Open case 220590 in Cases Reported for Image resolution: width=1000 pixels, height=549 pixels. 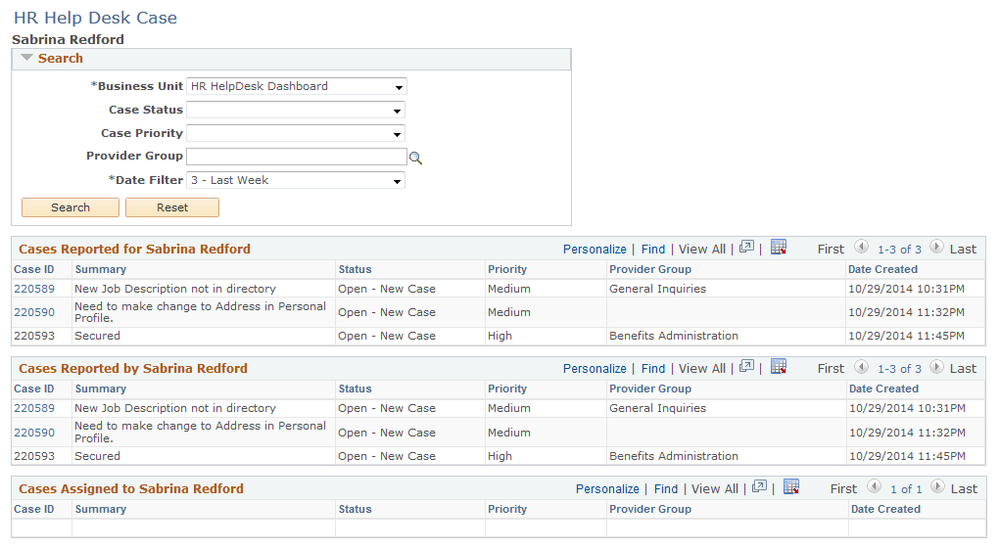pyautogui.click(x=34, y=312)
